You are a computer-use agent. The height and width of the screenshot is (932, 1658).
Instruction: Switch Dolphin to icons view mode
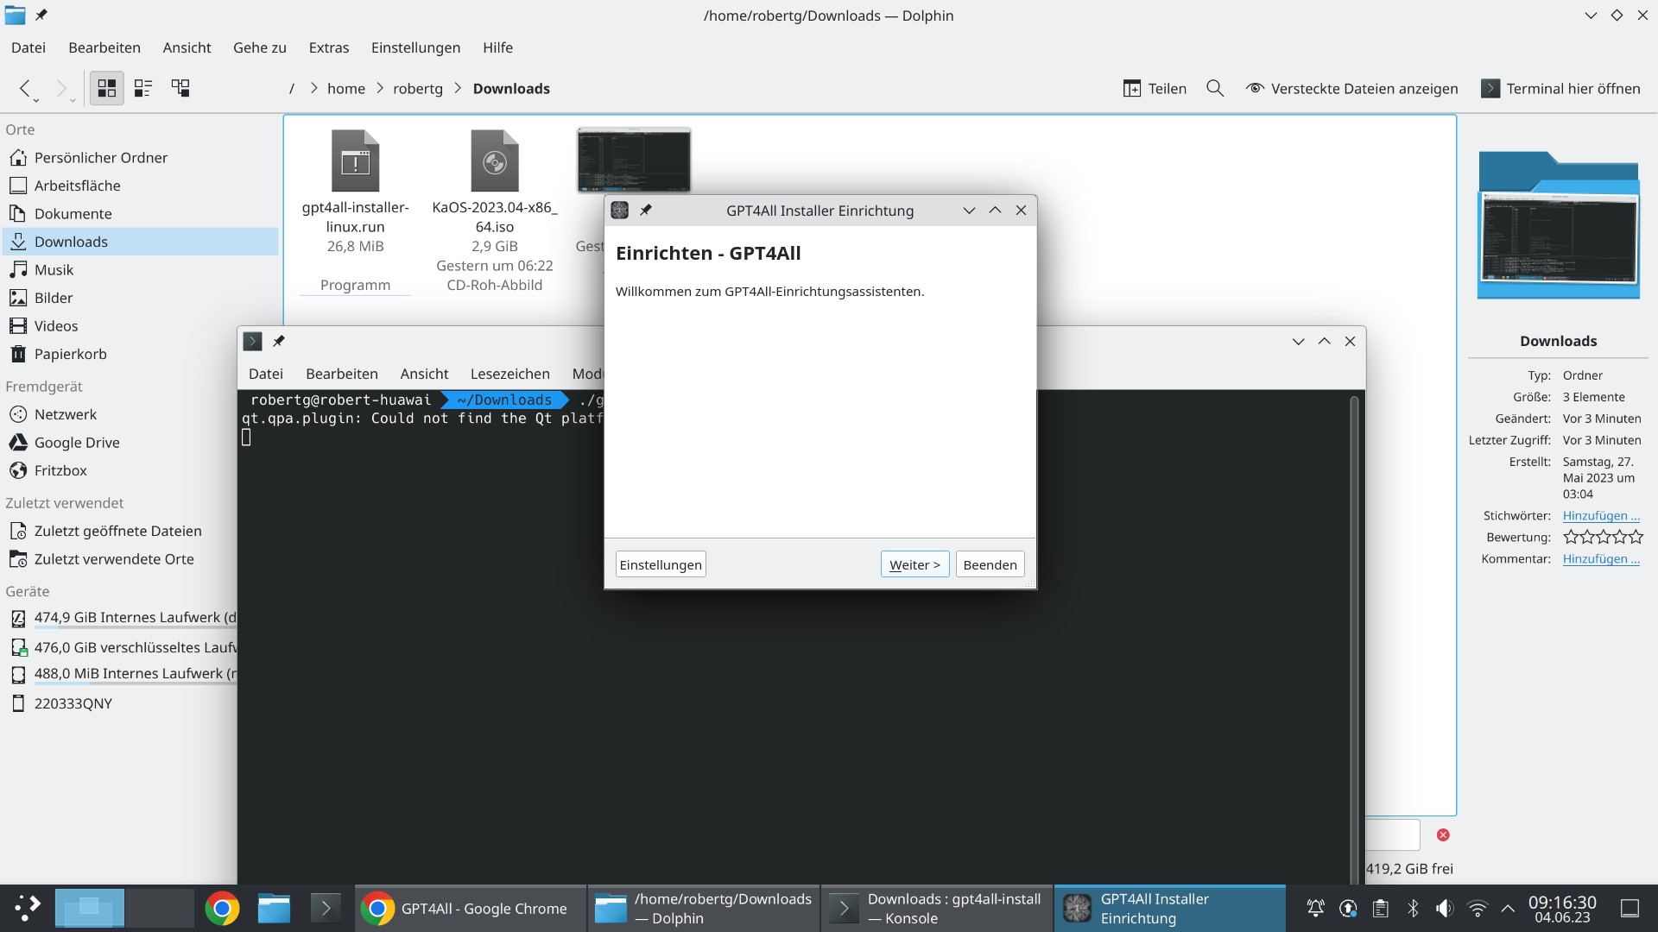[x=107, y=88]
